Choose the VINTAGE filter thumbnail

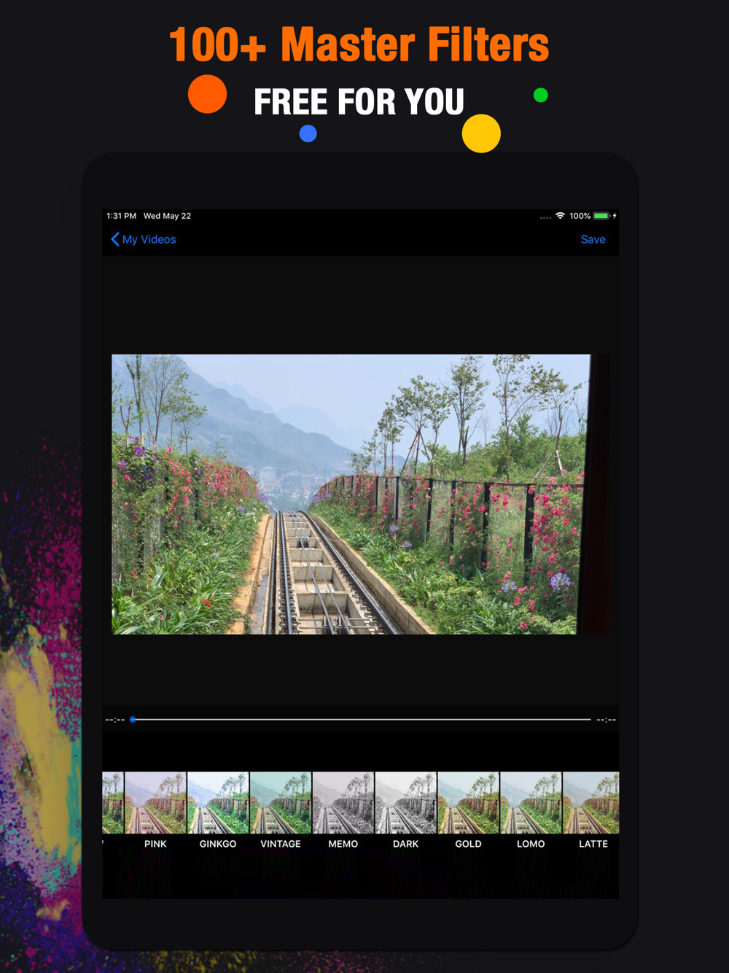[x=281, y=802]
